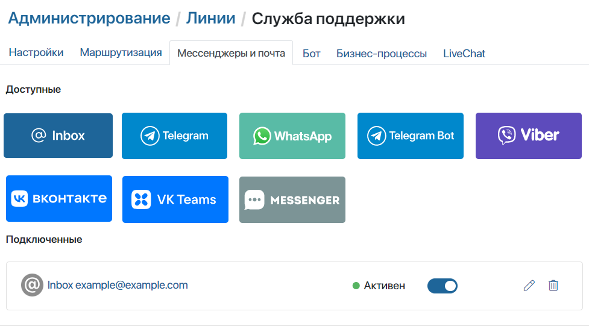This screenshot has height=326, width=589.
Task: Select the Мессенджеры и почта tab
Action: click(231, 53)
